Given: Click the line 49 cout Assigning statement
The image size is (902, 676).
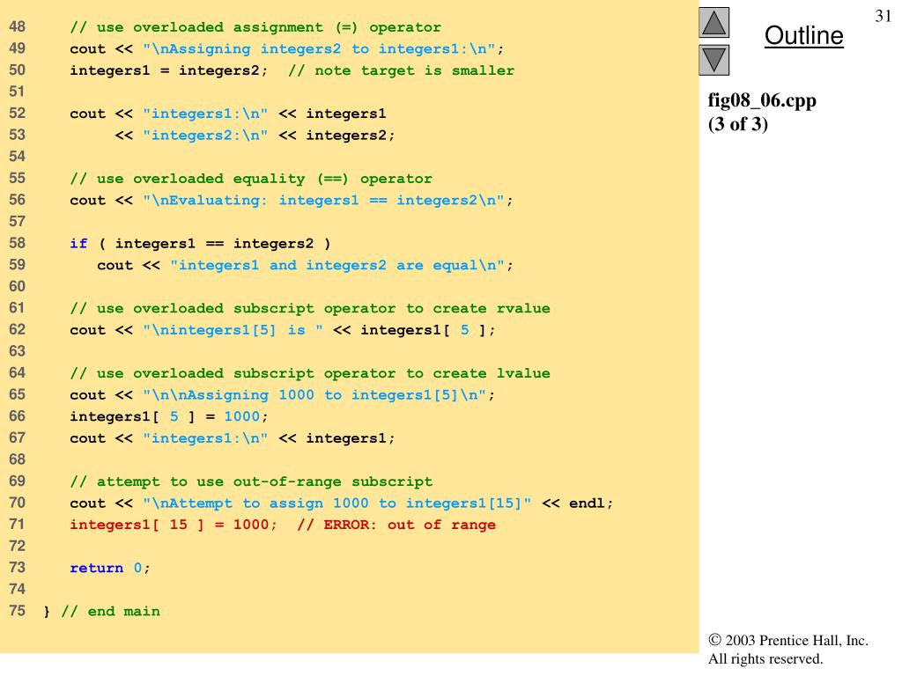Looking at the screenshot, I should coord(286,49).
